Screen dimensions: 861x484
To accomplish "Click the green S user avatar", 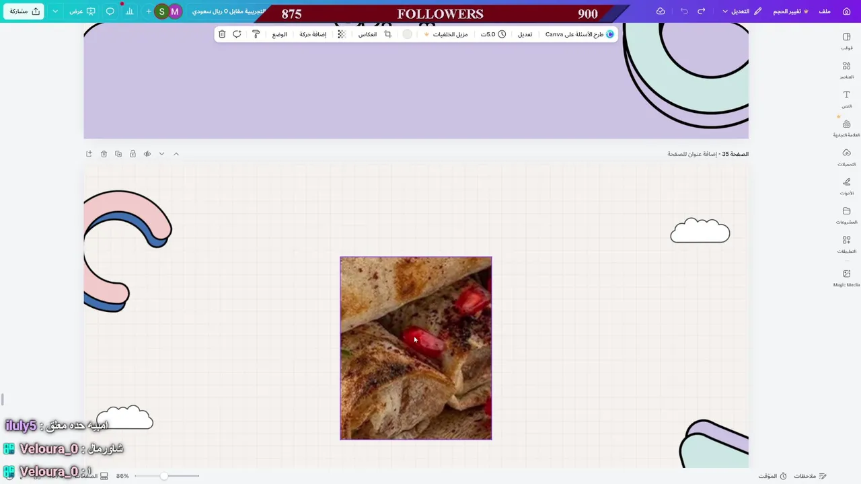I will pyautogui.click(x=161, y=11).
